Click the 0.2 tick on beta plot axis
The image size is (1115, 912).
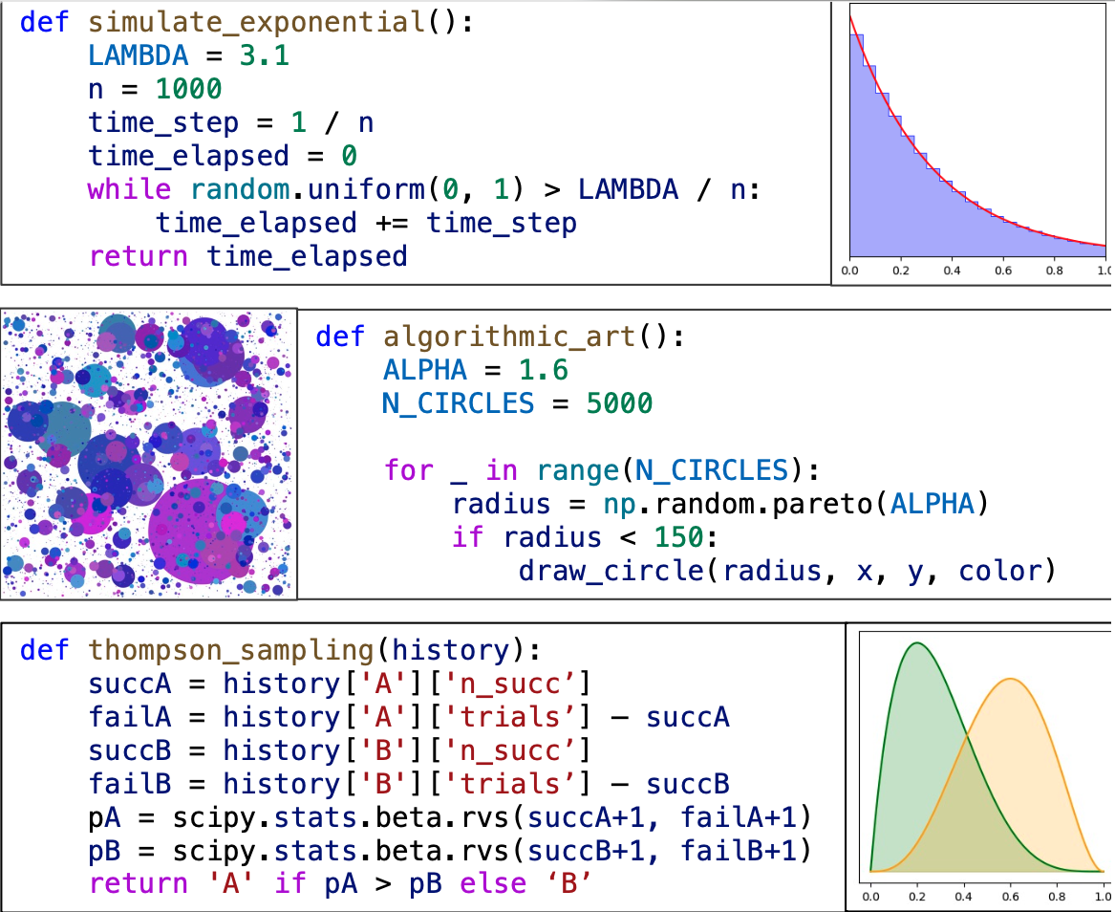(917, 897)
